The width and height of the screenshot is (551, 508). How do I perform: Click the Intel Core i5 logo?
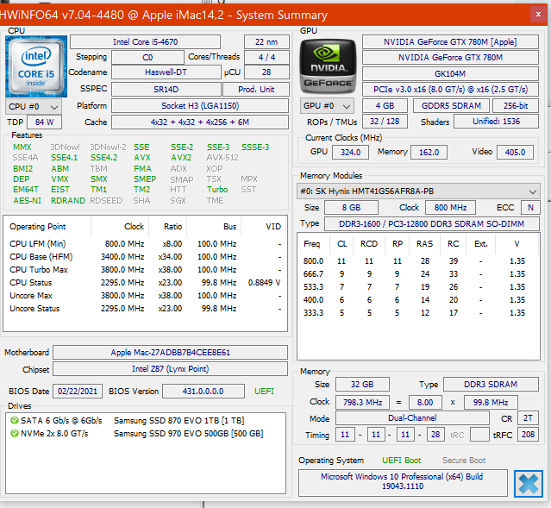[36, 66]
